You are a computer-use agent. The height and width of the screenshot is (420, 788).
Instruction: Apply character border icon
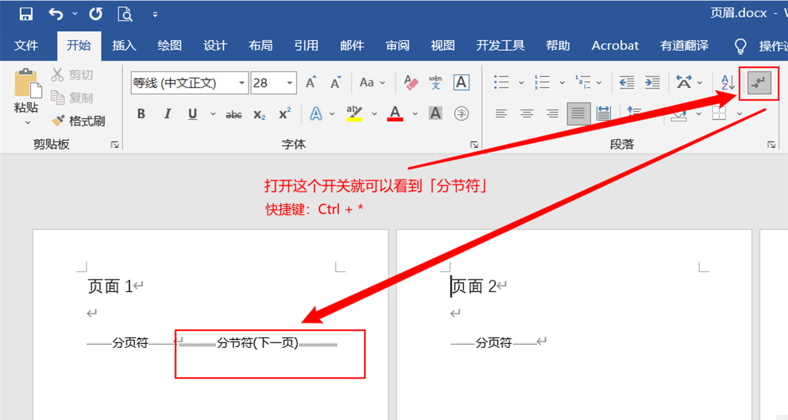click(x=461, y=82)
